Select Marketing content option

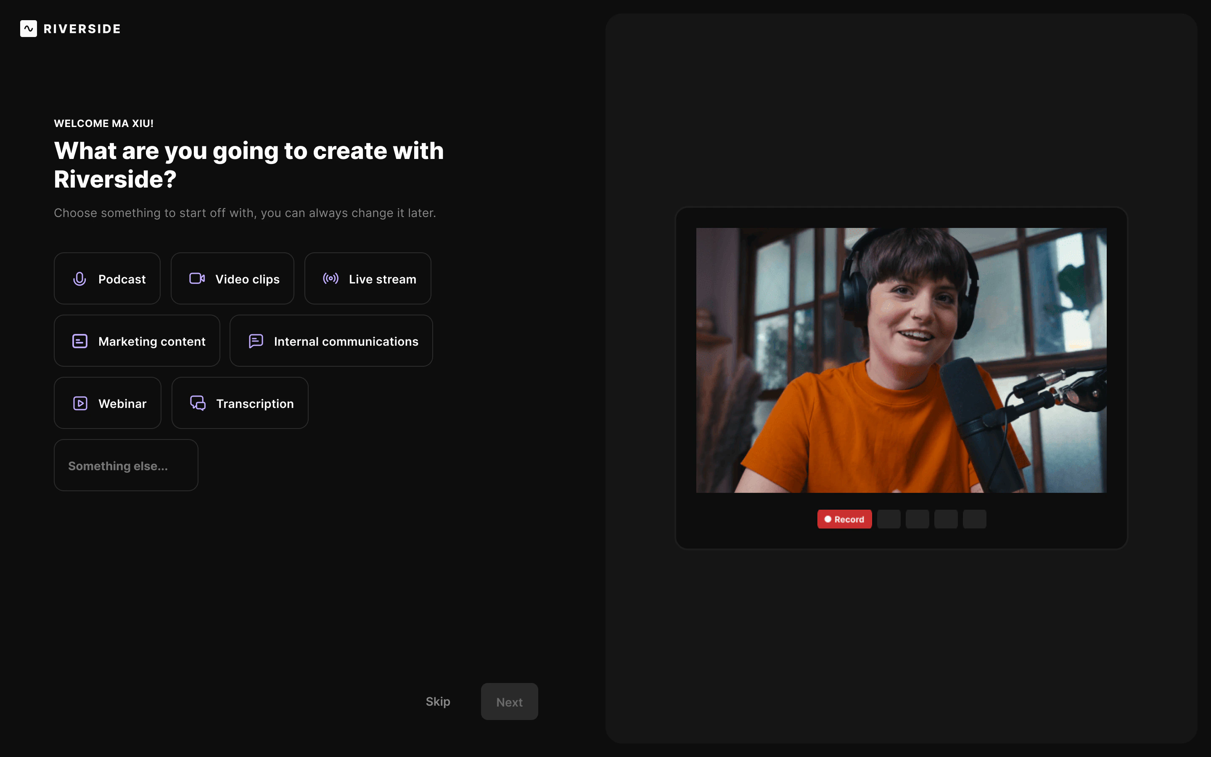(x=137, y=341)
